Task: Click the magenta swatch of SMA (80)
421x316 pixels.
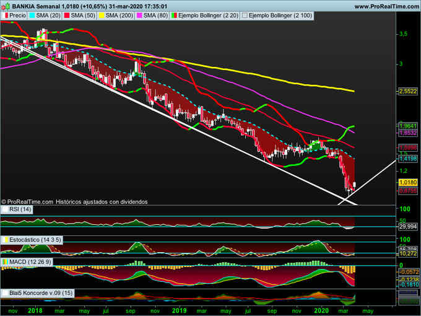Action: tap(140, 15)
